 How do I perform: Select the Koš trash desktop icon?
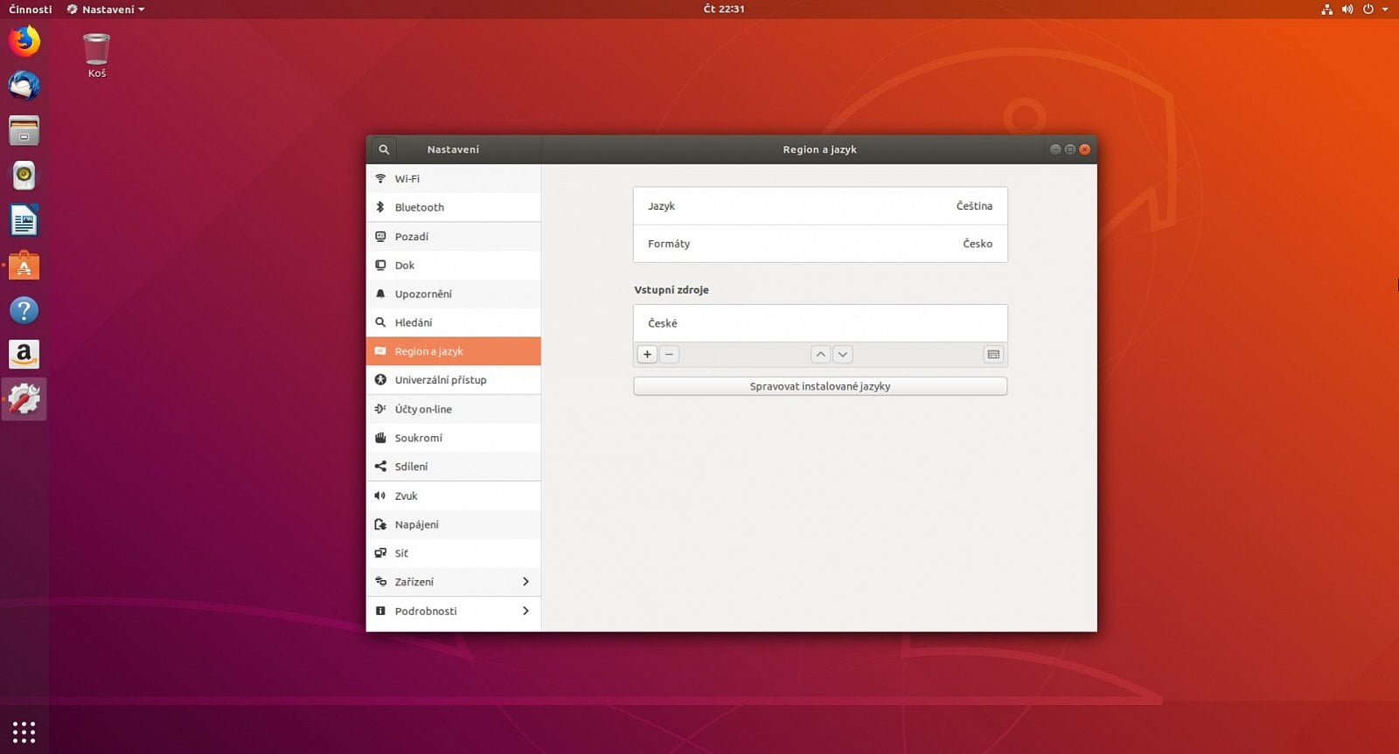(96, 55)
